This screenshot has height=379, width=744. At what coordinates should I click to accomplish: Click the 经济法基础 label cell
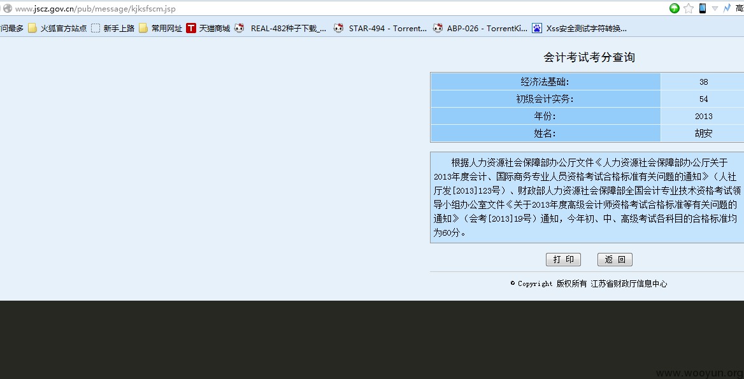pos(546,82)
